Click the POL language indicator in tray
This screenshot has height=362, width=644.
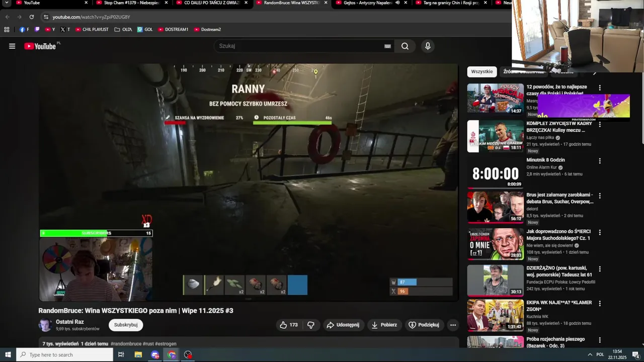600,354
